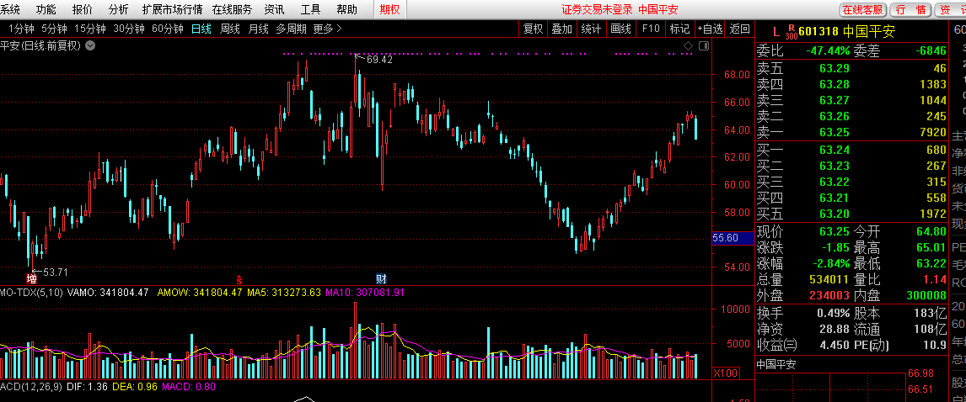The width and height of the screenshot is (966, 402).
Task: Click the 卖一 price 63.25
Action: click(x=835, y=132)
